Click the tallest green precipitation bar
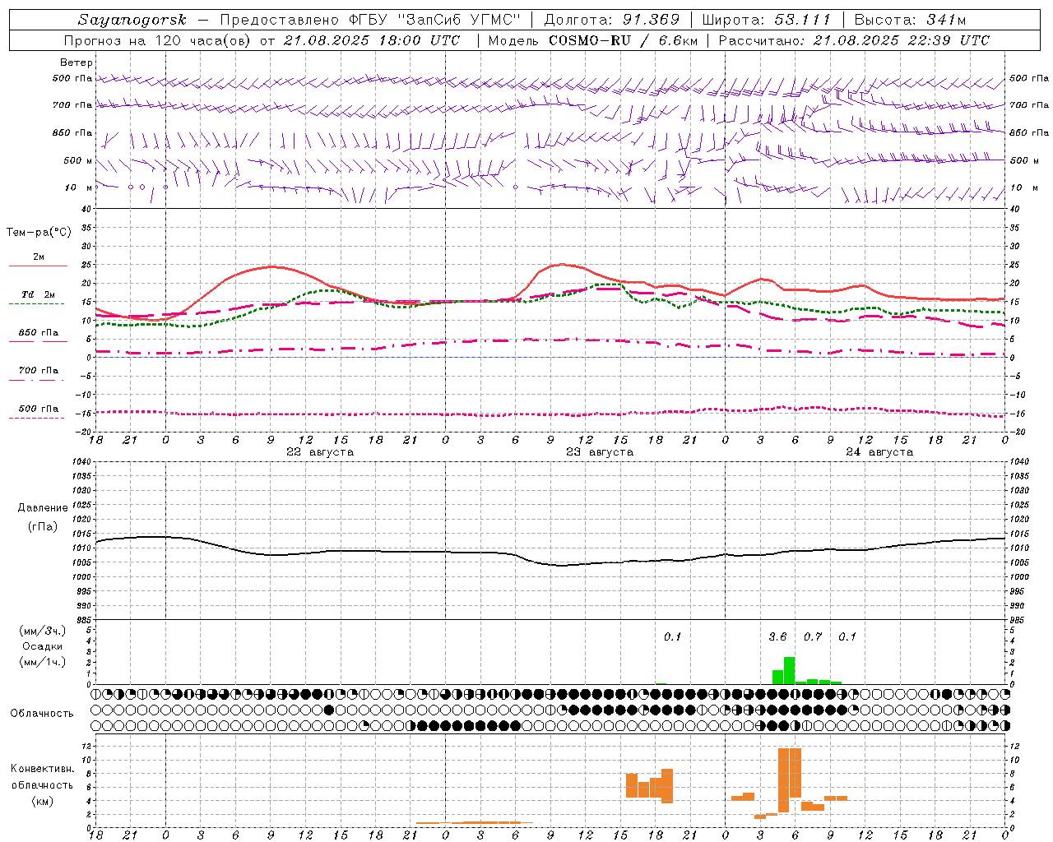1053x842 pixels. (x=789, y=670)
